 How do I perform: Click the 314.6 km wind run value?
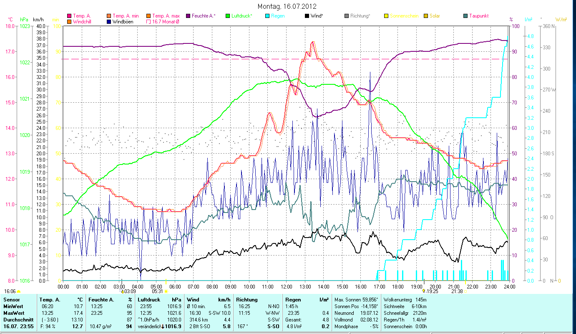[x=199, y=320]
